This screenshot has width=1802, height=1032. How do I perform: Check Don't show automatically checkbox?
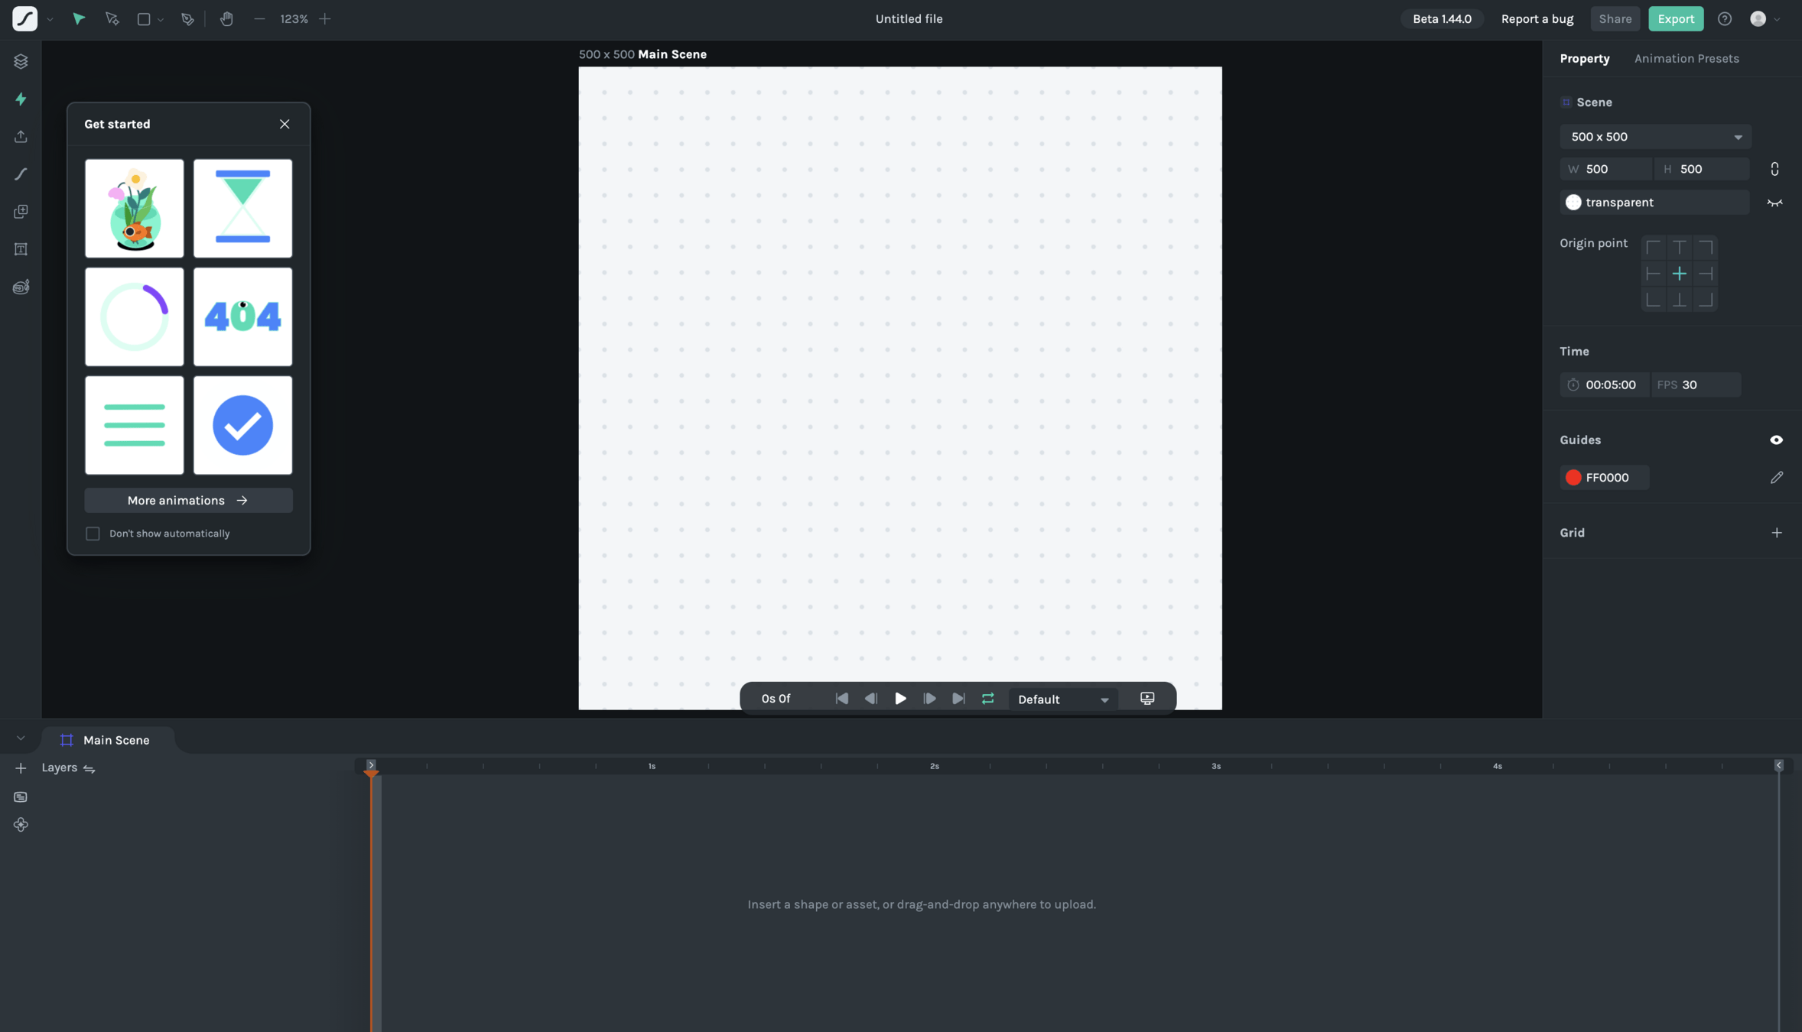(93, 534)
